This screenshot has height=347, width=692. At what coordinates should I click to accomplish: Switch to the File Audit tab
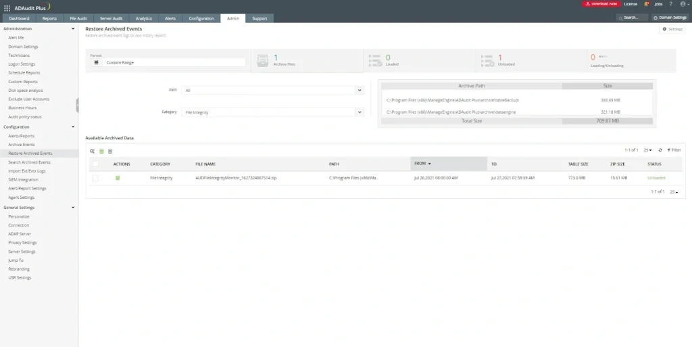[78, 18]
